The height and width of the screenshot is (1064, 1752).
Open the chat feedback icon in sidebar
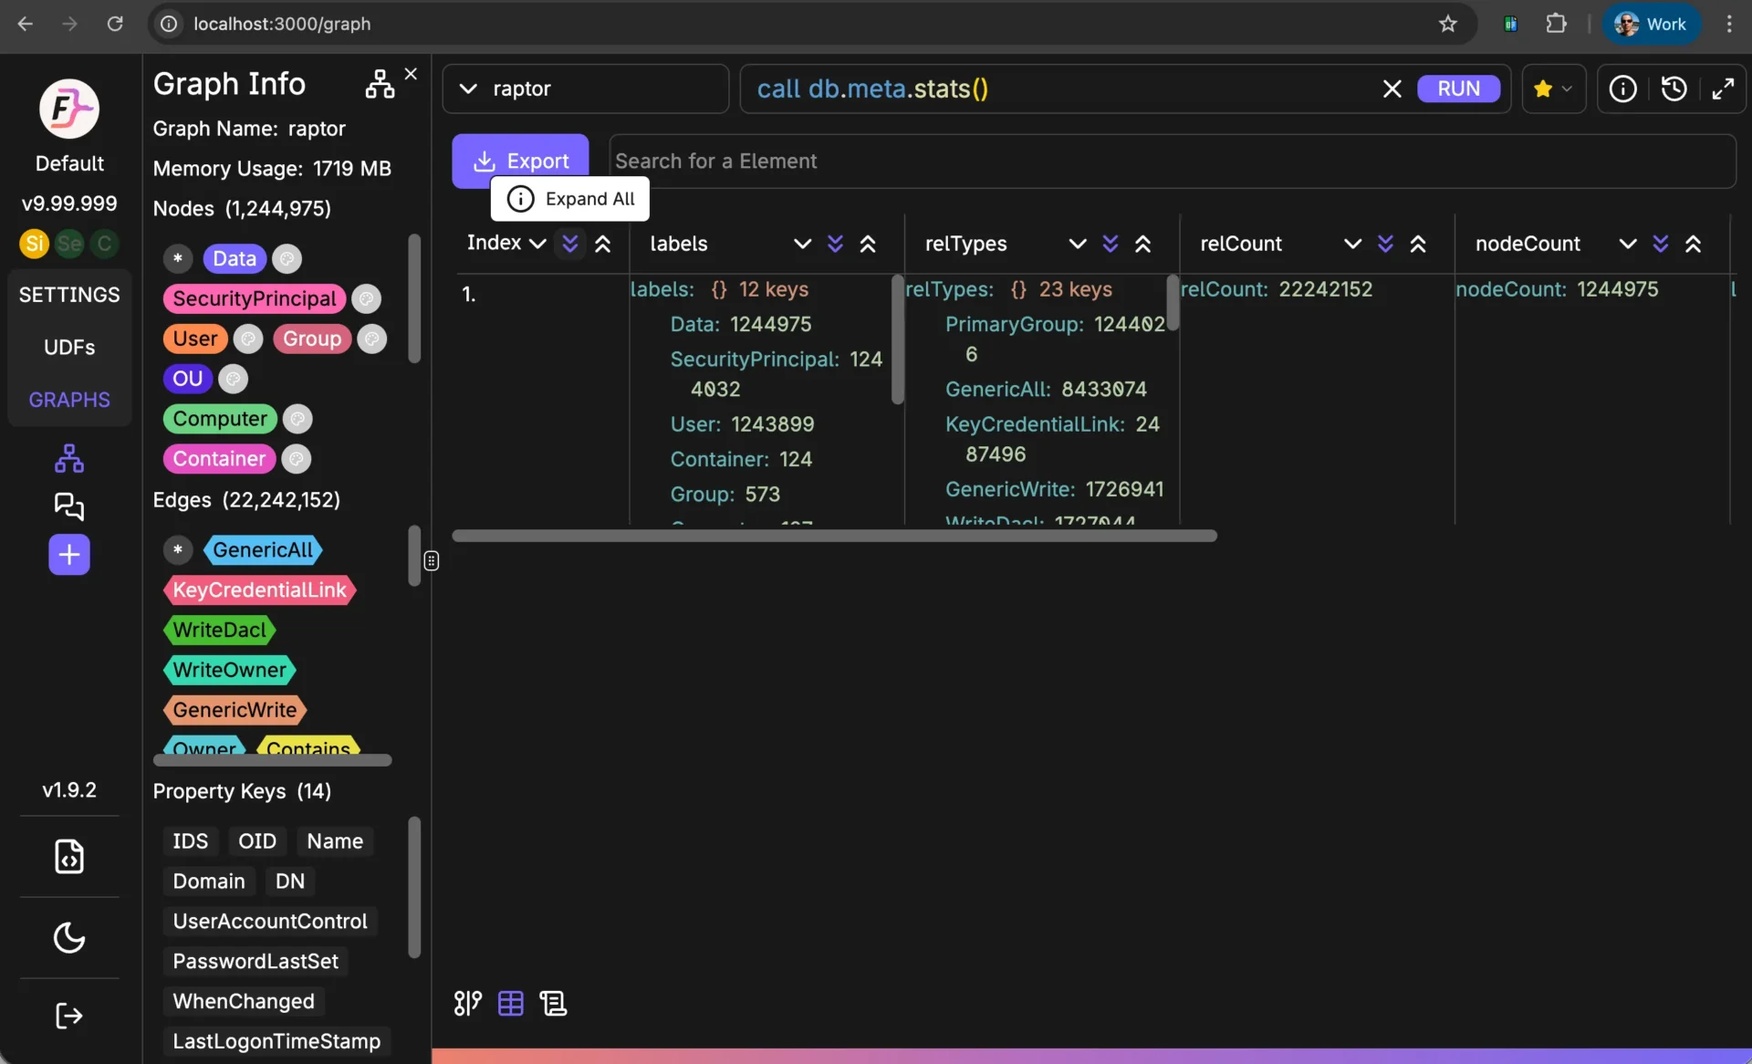(68, 507)
